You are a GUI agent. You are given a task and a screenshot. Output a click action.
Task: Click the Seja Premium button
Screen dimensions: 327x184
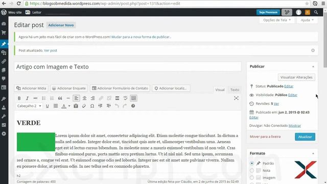pos(268,12)
